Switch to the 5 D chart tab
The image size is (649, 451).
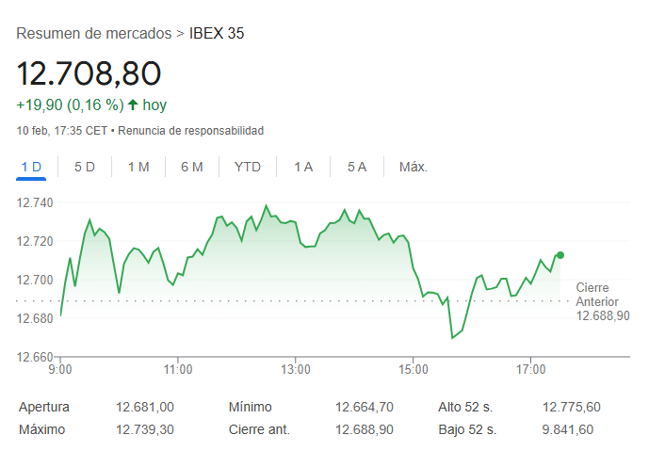pos(85,167)
